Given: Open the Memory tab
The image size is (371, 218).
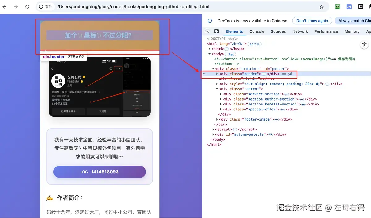Looking at the screenshot, I should [x=352, y=31].
